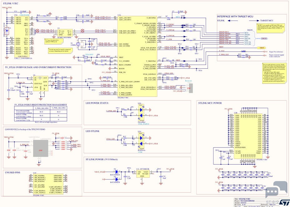Click the "UNUSED PINS" section heading
This screenshot has width=290, height=207.
pos(12,173)
